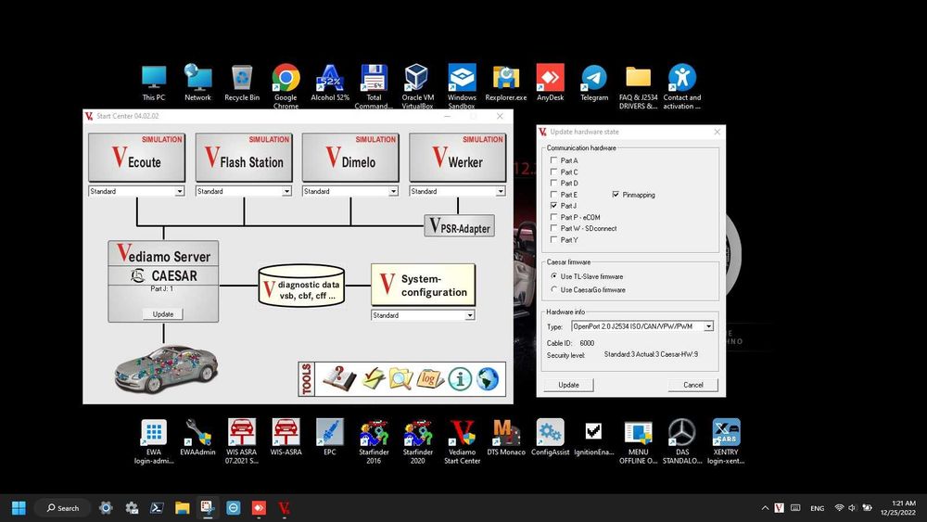Open Telegram desktop icon
This screenshot has height=522, width=927.
click(x=594, y=83)
